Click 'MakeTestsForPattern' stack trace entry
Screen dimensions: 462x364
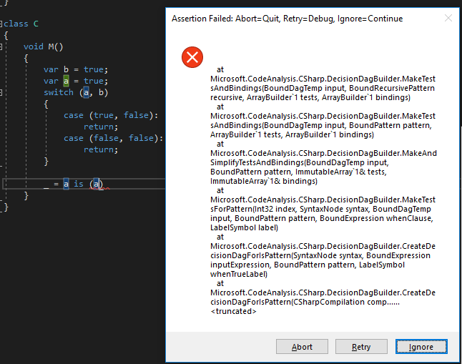tap(323, 214)
